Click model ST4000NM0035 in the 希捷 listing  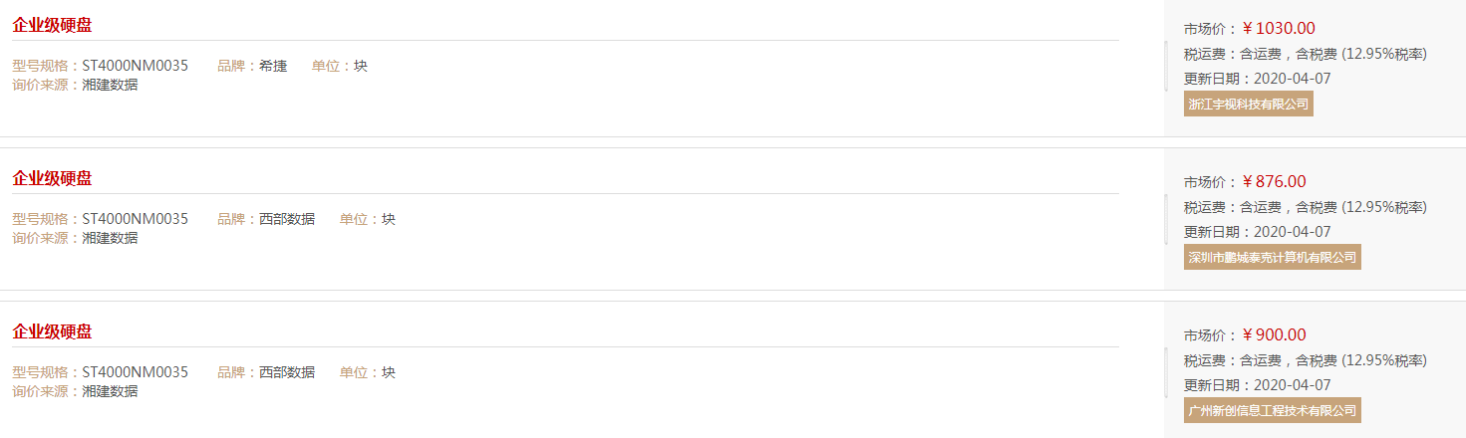click(x=135, y=66)
